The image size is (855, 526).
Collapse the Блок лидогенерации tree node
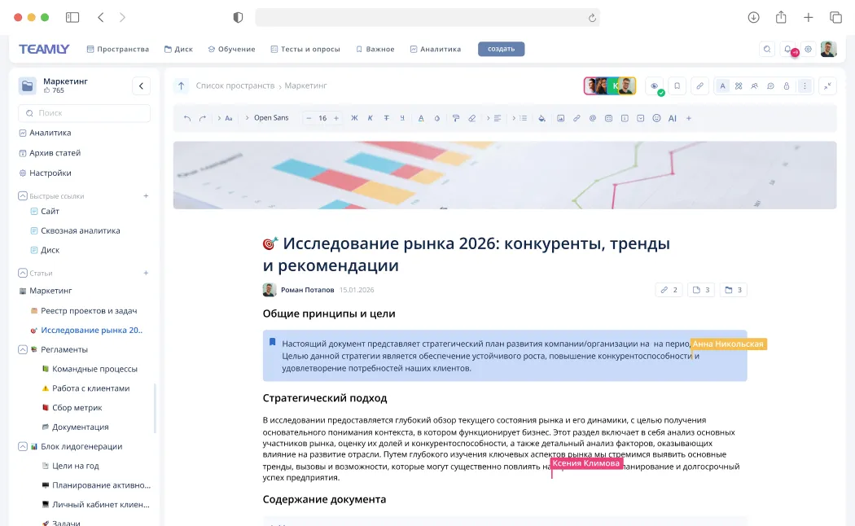click(22, 446)
